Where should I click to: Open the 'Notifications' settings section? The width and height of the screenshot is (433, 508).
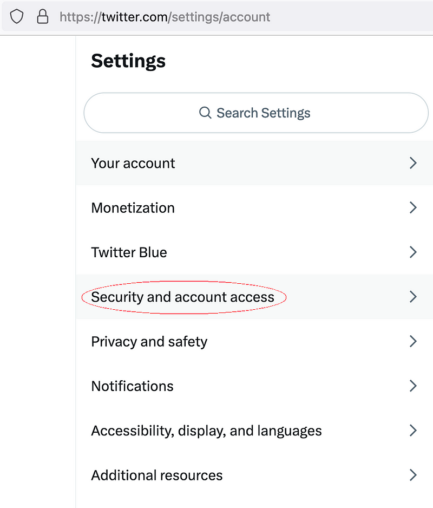coord(132,386)
